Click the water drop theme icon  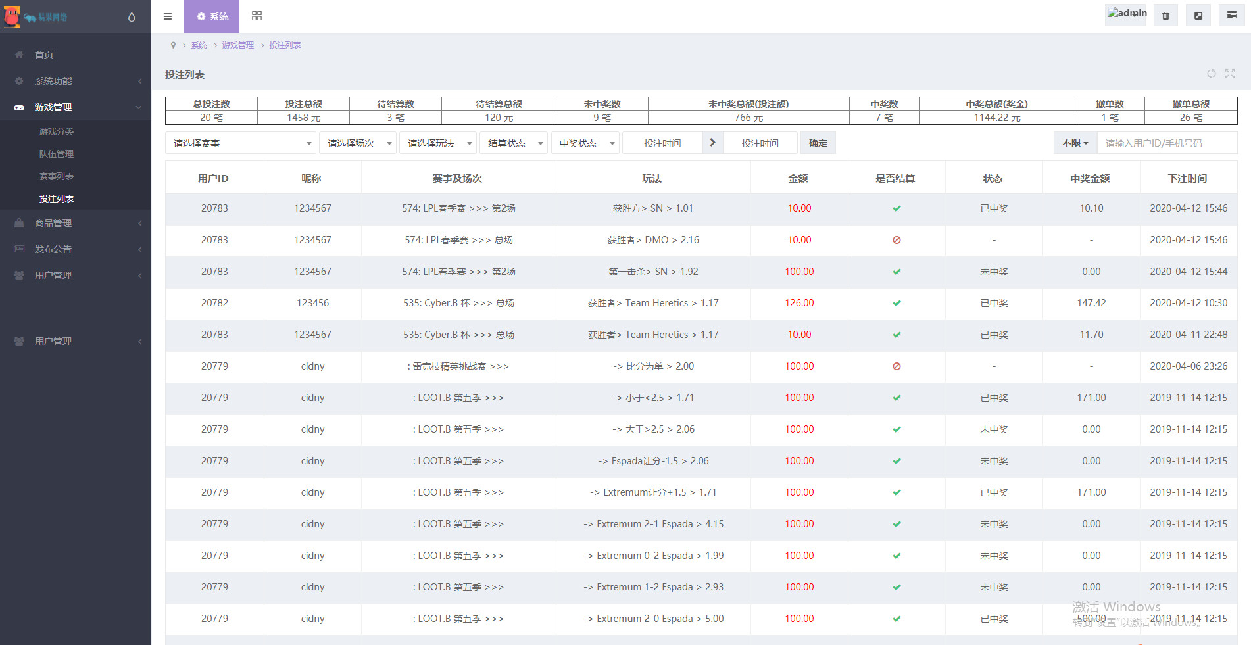point(132,17)
